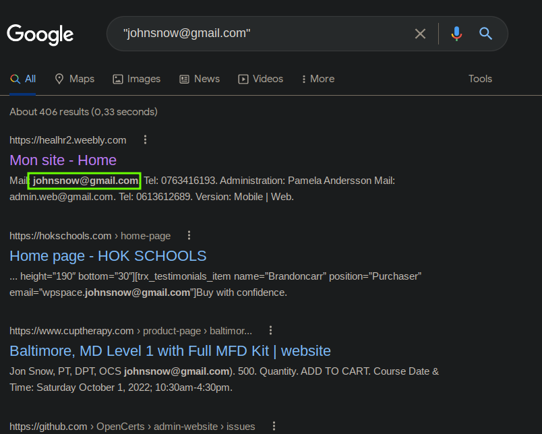Click the highlighted johnsnow@gmail.com text
The height and width of the screenshot is (434, 542).
coord(84,181)
